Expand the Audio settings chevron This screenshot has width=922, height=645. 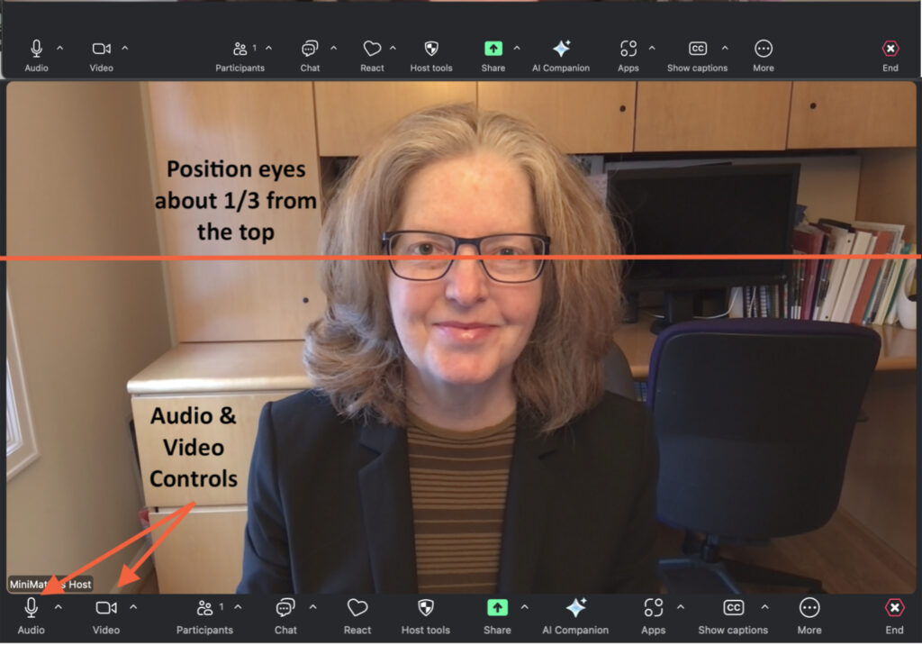point(57,608)
